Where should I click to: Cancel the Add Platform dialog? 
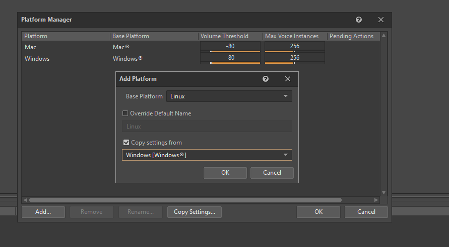pos(272,173)
